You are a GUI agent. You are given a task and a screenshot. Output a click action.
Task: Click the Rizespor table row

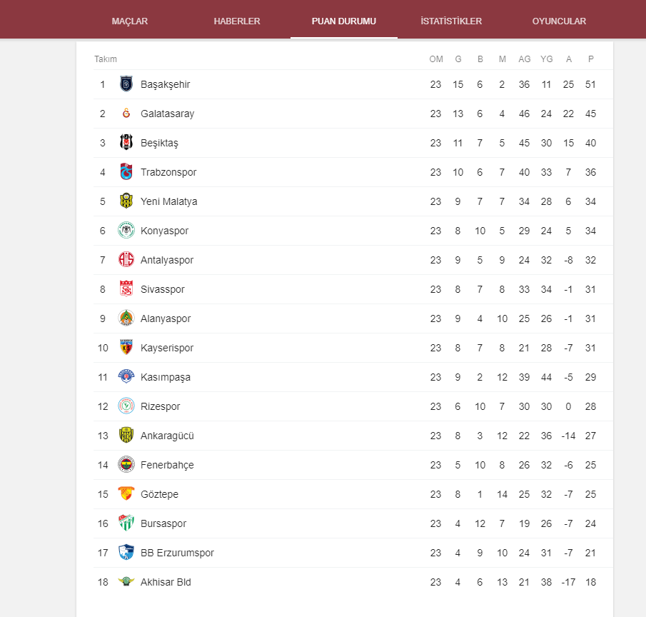[x=353, y=406]
